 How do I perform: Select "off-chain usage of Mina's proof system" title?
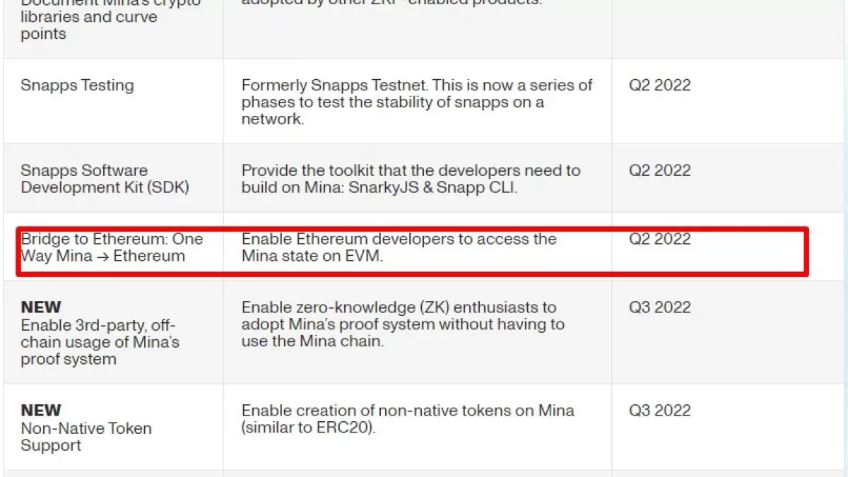[x=100, y=342]
